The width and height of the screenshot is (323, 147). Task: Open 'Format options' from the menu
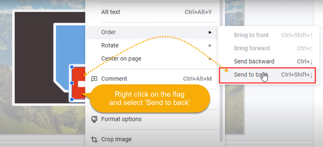[x=121, y=119]
